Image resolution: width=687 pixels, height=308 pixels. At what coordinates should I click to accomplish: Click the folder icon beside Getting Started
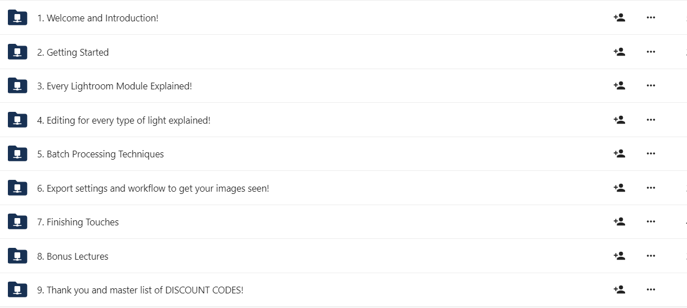coord(17,52)
